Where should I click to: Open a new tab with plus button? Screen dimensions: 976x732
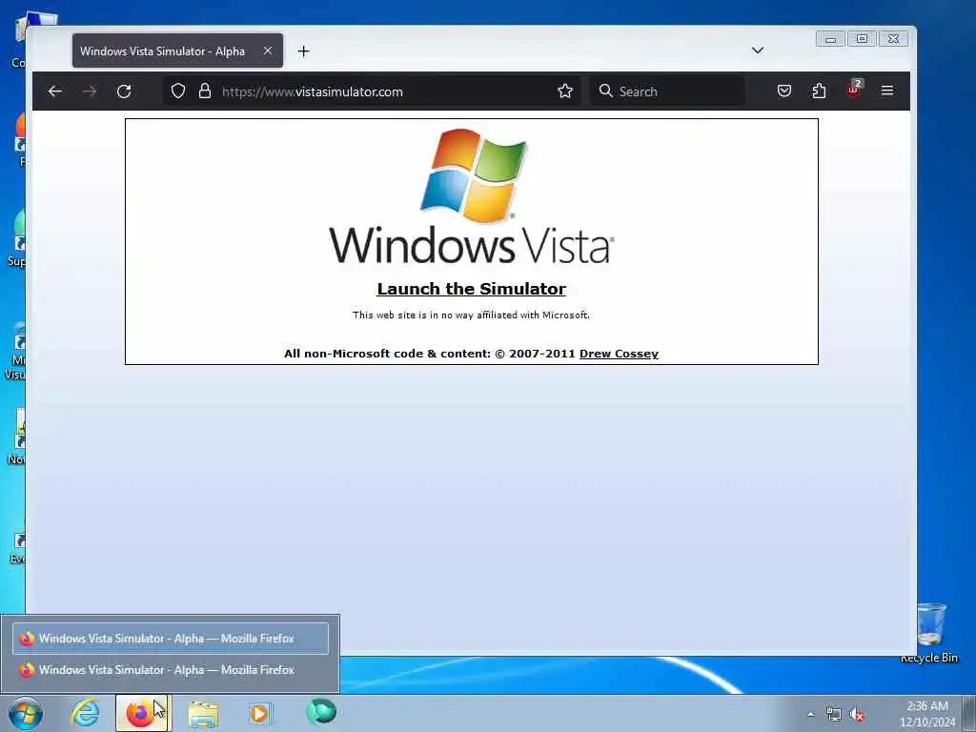(x=304, y=51)
